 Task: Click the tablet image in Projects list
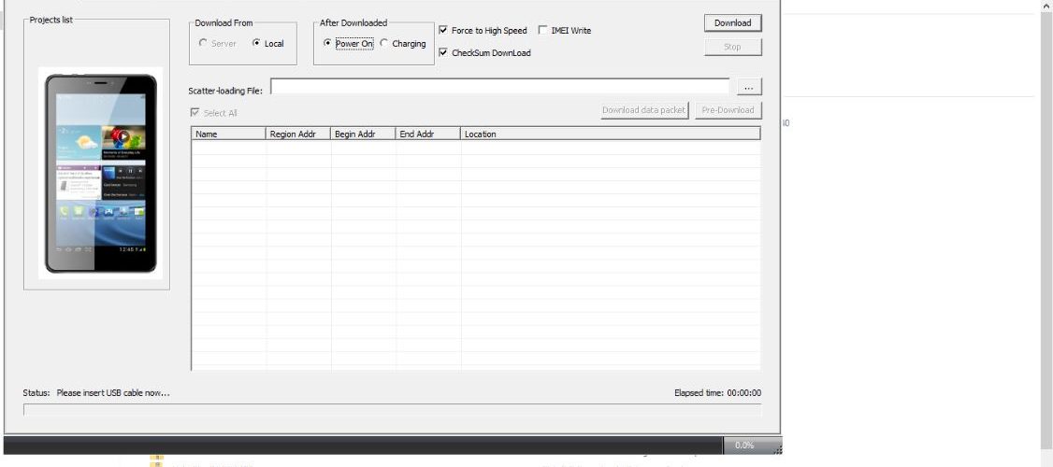pyautogui.click(x=101, y=172)
